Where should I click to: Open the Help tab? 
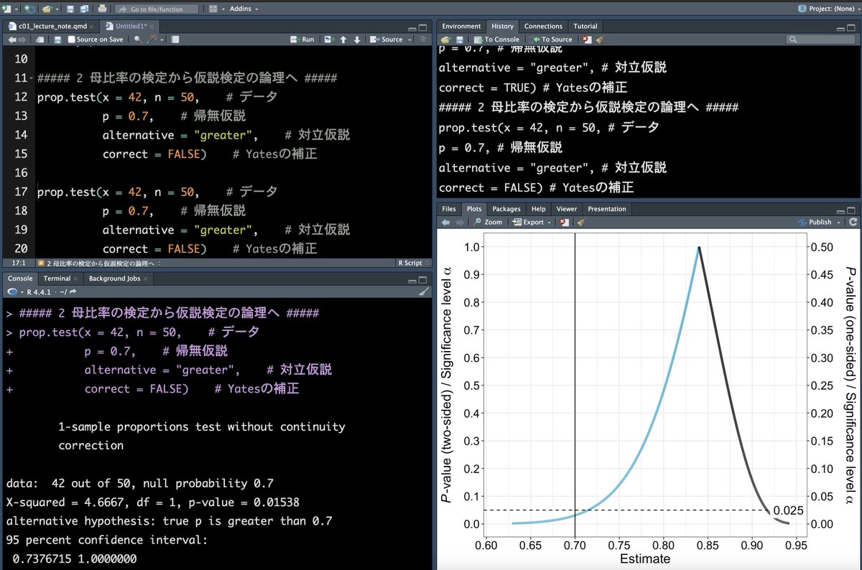(539, 209)
